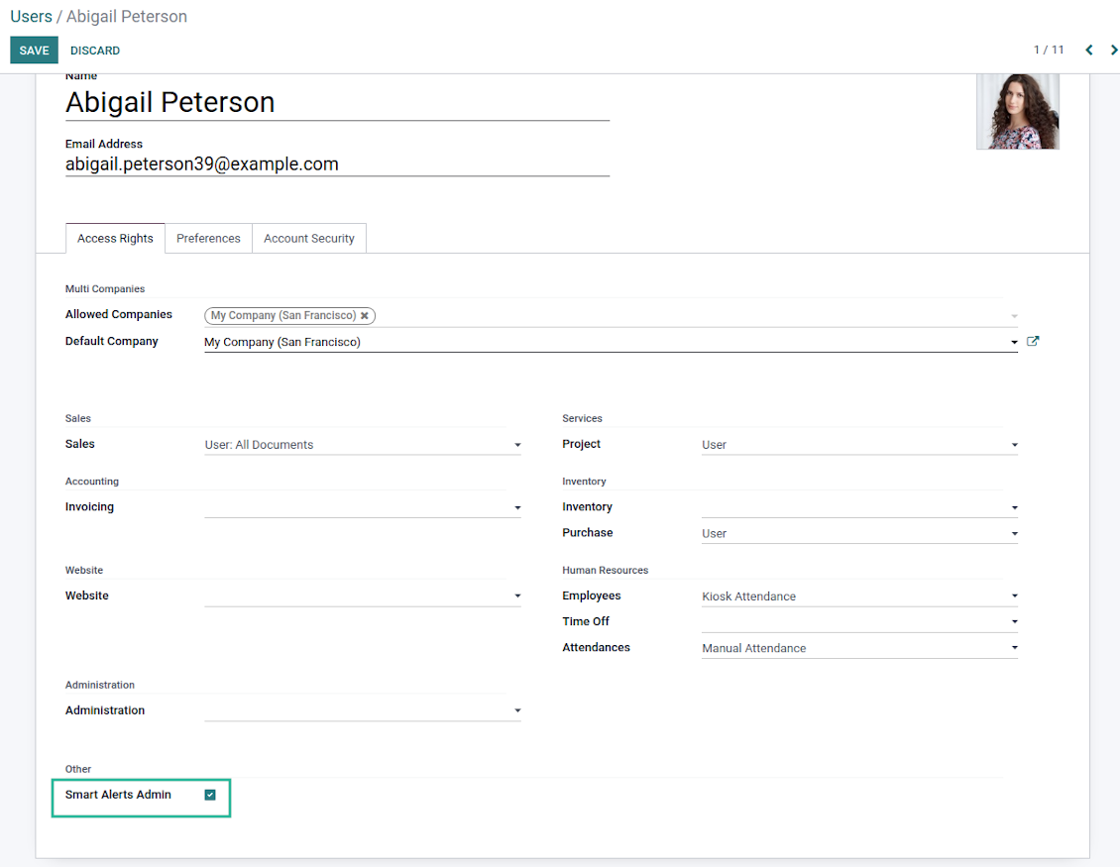The height and width of the screenshot is (867, 1120).
Task: Remove My Company tag from Allowed Companies
Action: click(x=365, y=316)
